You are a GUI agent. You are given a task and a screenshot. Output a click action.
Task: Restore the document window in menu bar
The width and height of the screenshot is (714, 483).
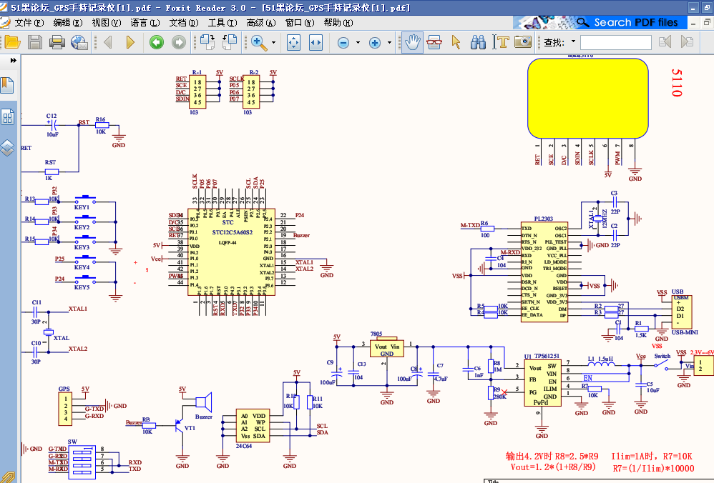[x=707, y=23]
